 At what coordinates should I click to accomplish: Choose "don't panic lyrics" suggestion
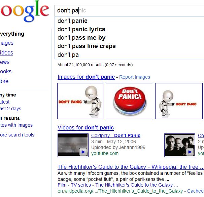[x=81, y=29]
